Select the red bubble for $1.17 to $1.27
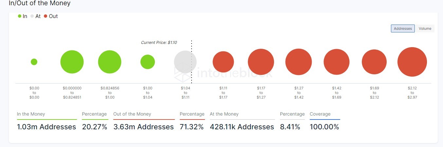Screen dimensions: 443x147 click(261, 62)
